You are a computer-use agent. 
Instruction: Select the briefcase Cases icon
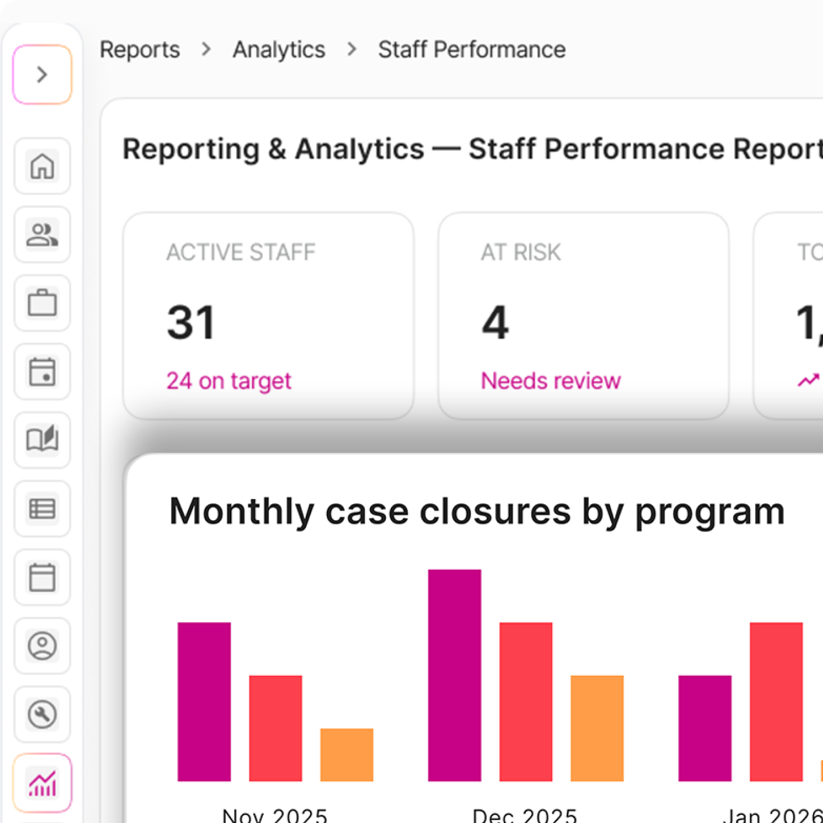click(41, 304)
